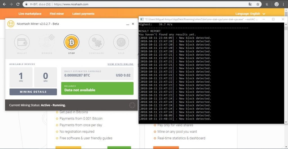Click the '0.00000287 BTC' earnings value
The width and height of the screenshot is (288, 149).
pos(77,75)
